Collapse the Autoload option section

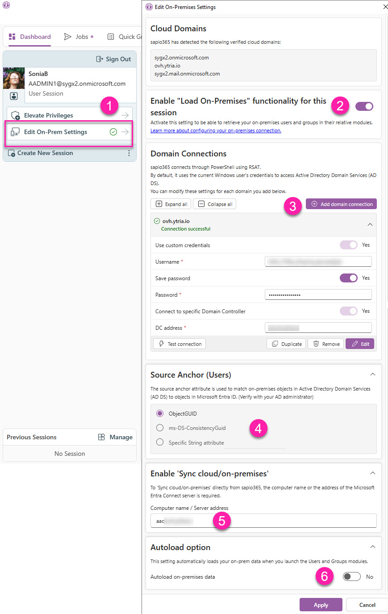pos(372,547)
